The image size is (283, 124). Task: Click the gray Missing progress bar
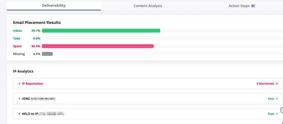coord(47,54)
